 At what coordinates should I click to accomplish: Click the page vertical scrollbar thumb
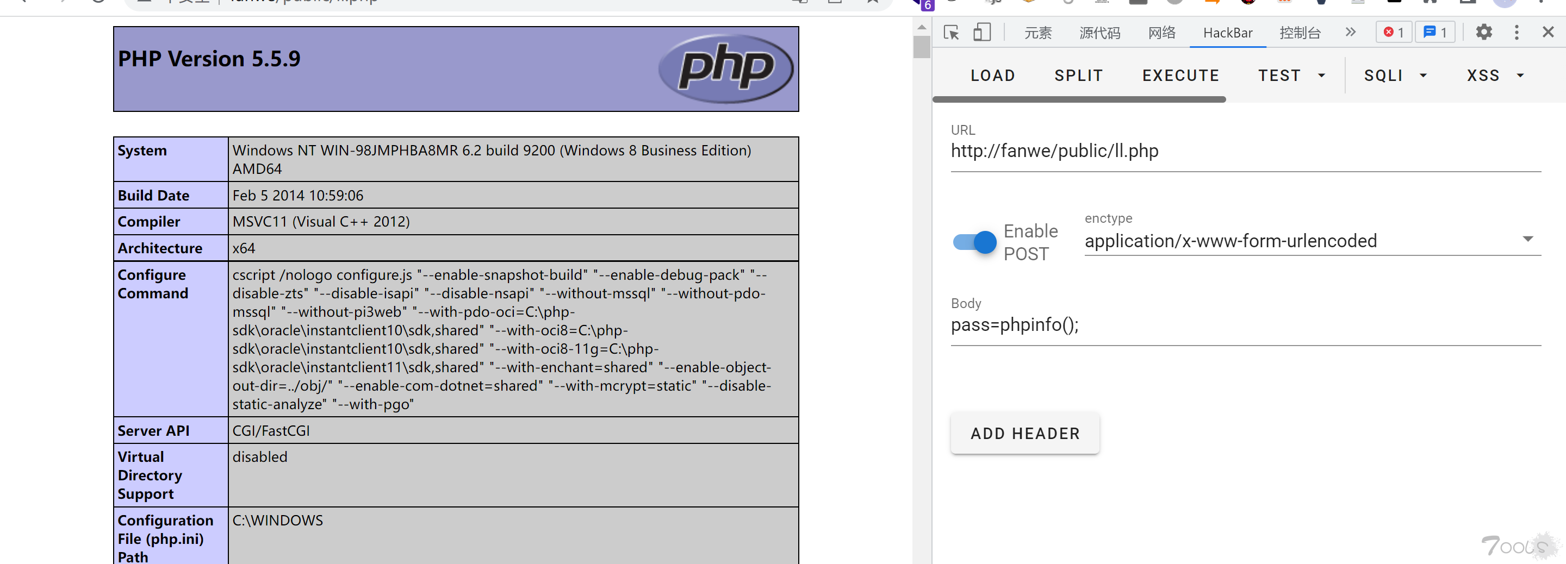pos(922,47)
